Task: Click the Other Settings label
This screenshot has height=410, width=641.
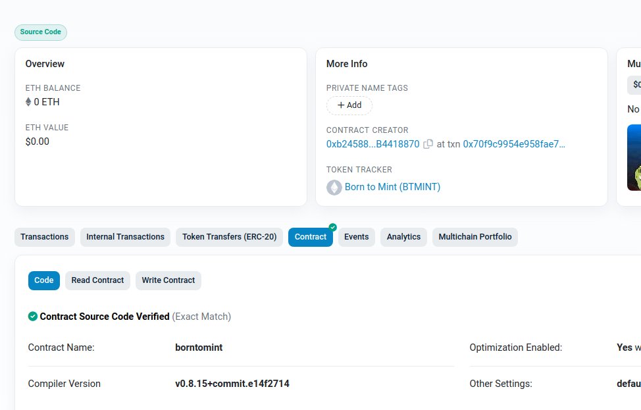Action: 501,384
